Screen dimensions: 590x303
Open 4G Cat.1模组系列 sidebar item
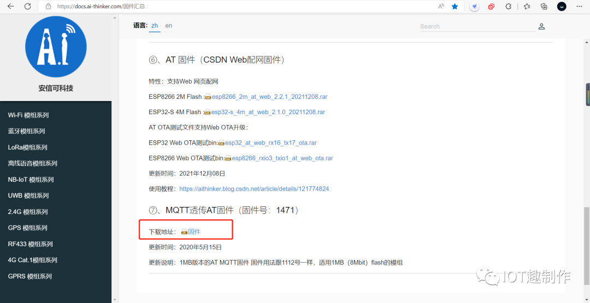click(32, 260)
